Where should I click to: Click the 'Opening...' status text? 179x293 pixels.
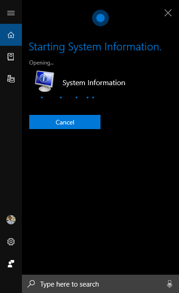pyautogui.click(x=42, y=63)
